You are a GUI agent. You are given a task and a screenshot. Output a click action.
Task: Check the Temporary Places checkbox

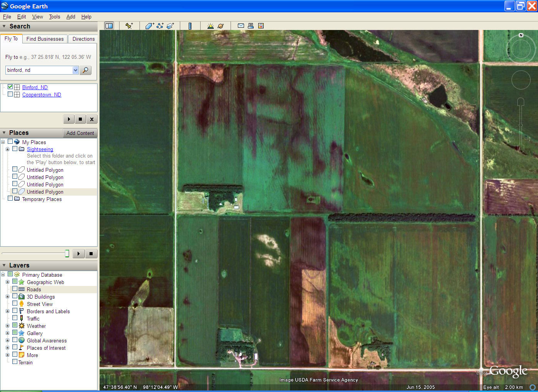10,199
